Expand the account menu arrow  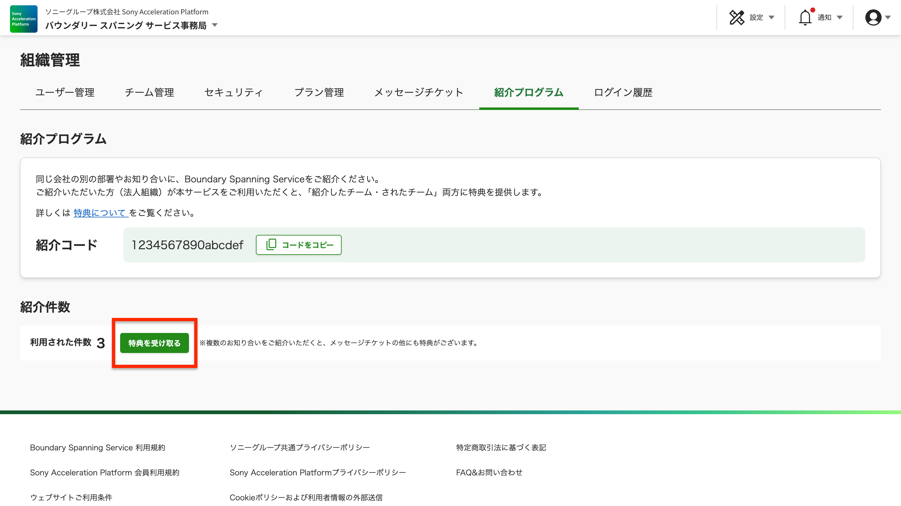[888, 17]
